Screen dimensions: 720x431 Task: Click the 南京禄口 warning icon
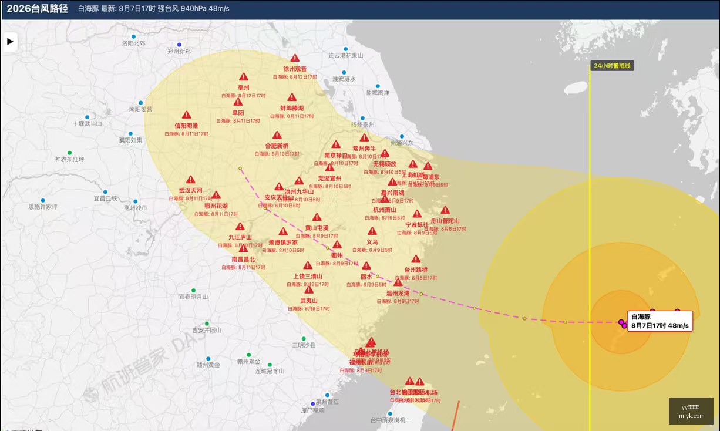[336, 144]
